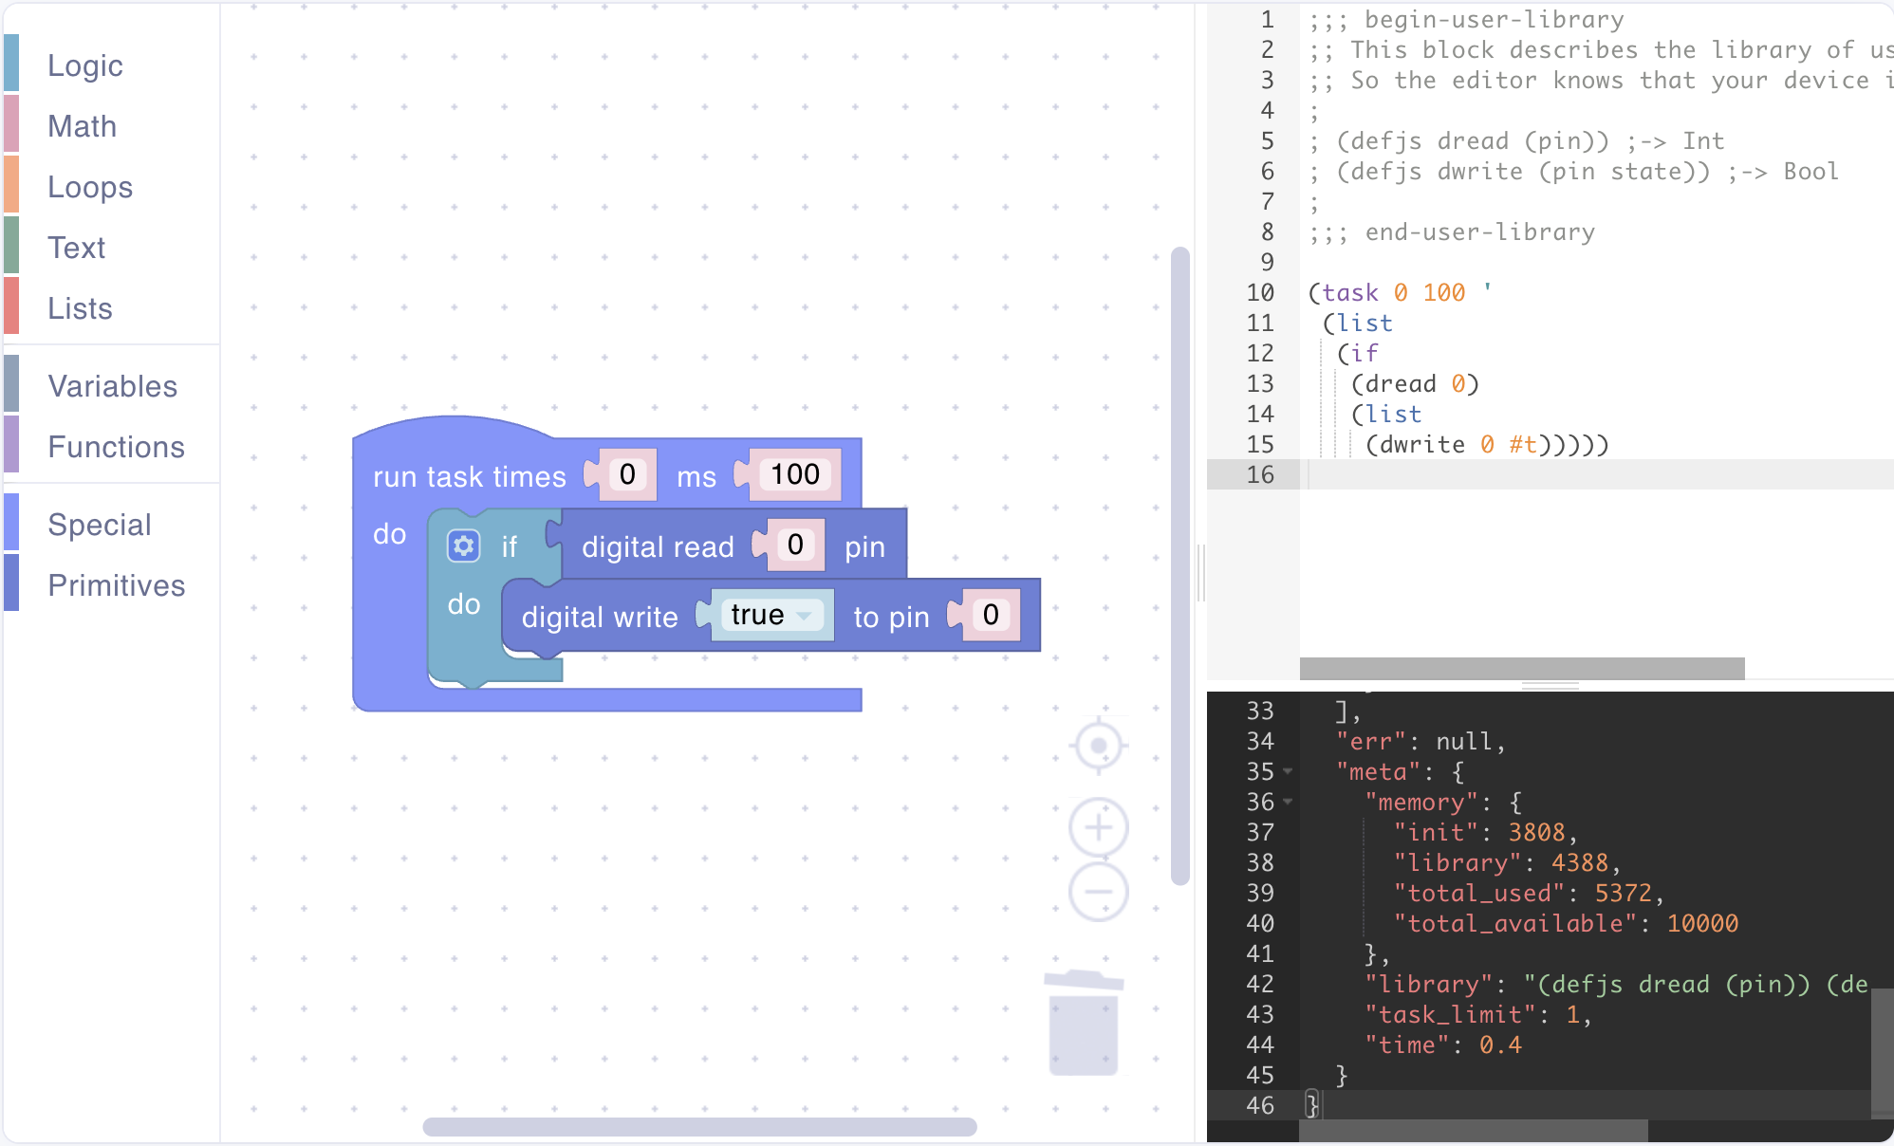Open the Math block category
Screen dimensions: 1894x1146
pyautogui.click(x=83, y=126)
